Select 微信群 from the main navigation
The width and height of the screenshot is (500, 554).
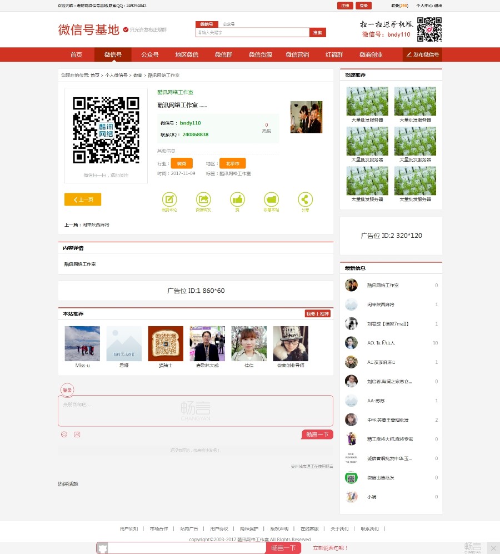[x=223, y=54]
